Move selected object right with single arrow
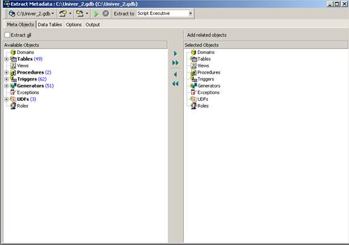349x245 pixels. pyautogui.click(x=175, y=53)
